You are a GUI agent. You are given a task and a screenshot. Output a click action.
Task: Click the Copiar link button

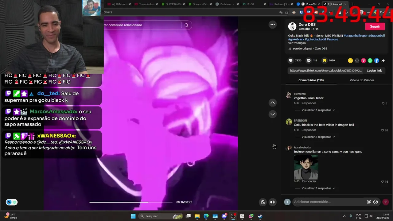point(374,71)
